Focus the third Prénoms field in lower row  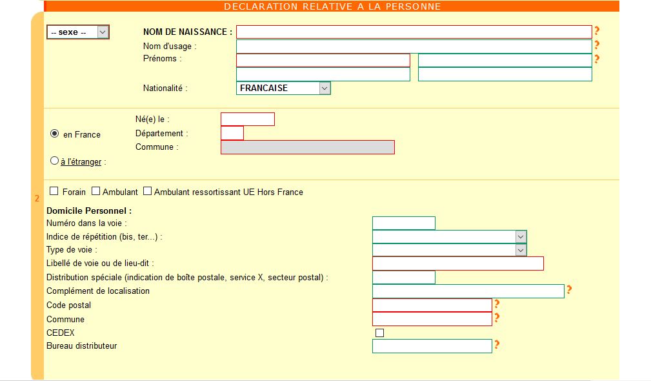click(x=323, y=74)
